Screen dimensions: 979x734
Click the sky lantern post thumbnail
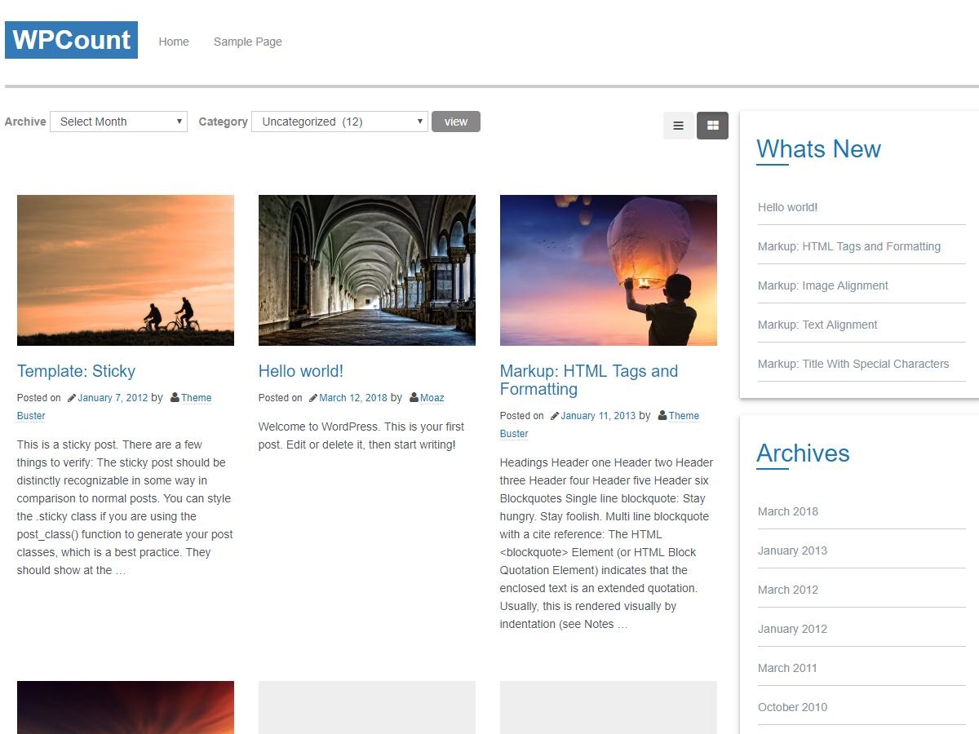(x=608, y=270)
